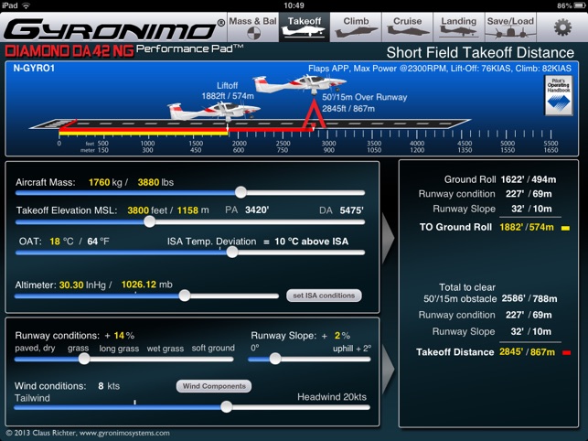
Task: Open the Pilot's Operating Handbook icon
Action: click(x=559, y=95)
